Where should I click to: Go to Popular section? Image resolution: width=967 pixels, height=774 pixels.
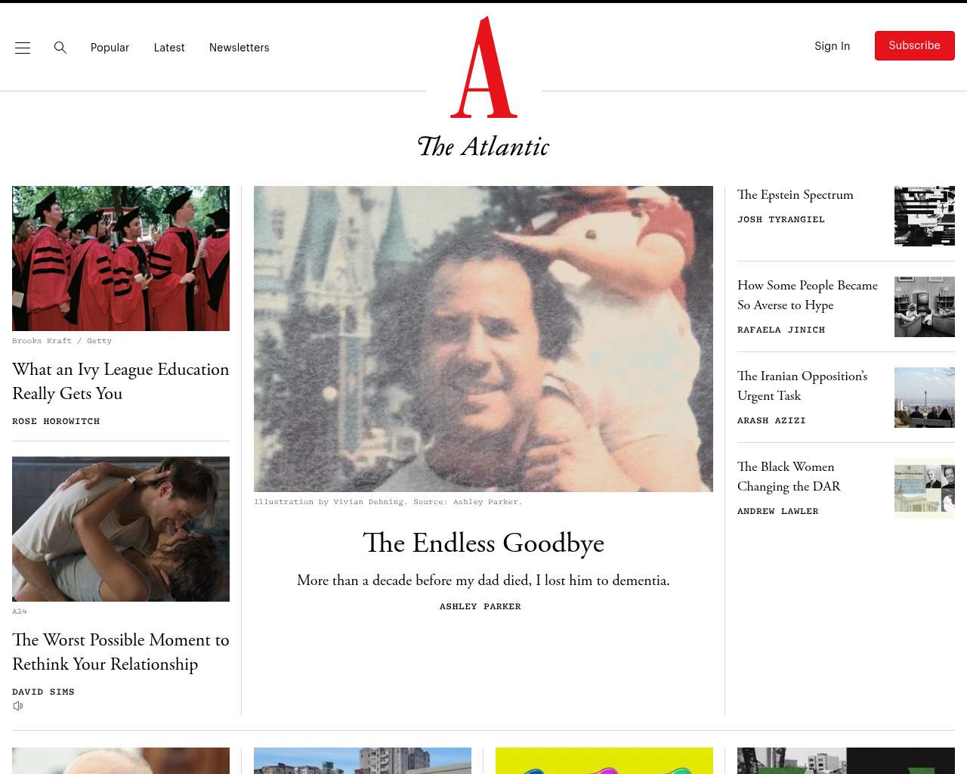pyautogui.click(x=110, y=48)
